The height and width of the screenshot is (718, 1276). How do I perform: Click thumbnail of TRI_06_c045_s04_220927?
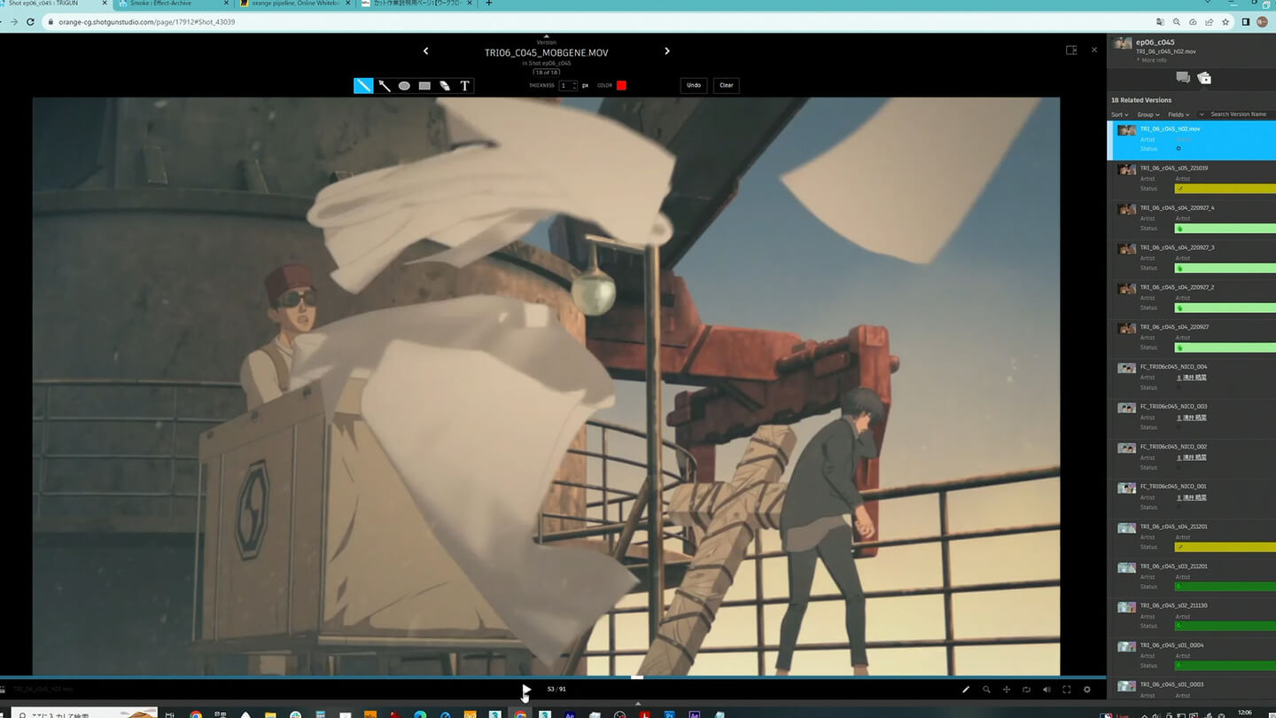[1126, 328]
